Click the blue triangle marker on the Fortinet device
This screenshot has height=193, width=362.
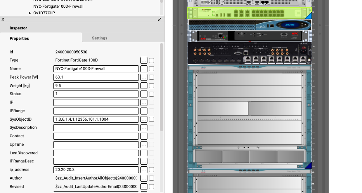click(309, 16)
